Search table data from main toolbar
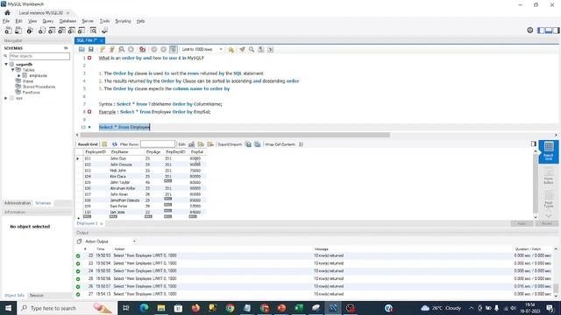 coord(94,31)
